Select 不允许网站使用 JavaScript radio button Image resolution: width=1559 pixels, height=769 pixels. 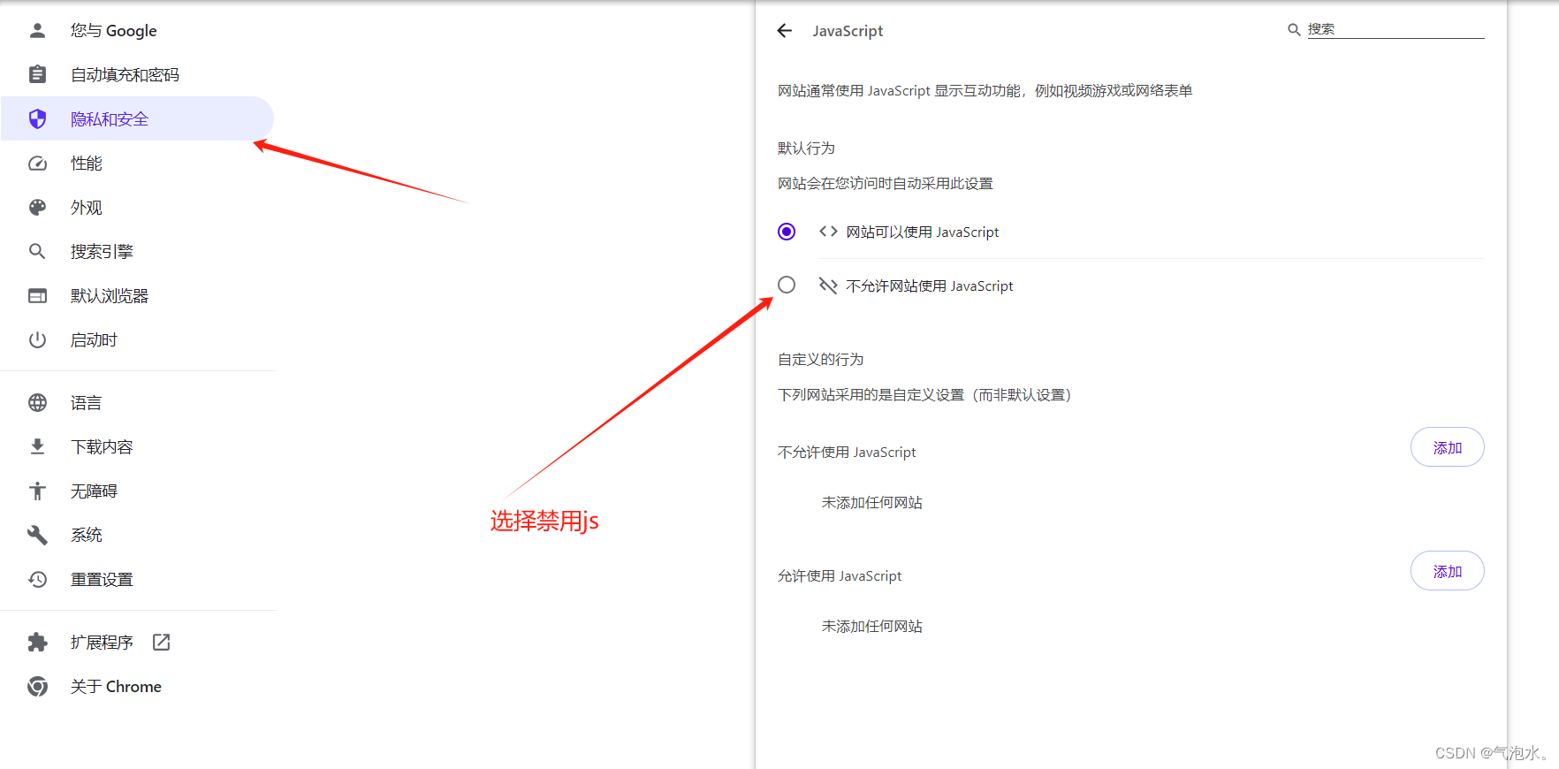[787, 285]
